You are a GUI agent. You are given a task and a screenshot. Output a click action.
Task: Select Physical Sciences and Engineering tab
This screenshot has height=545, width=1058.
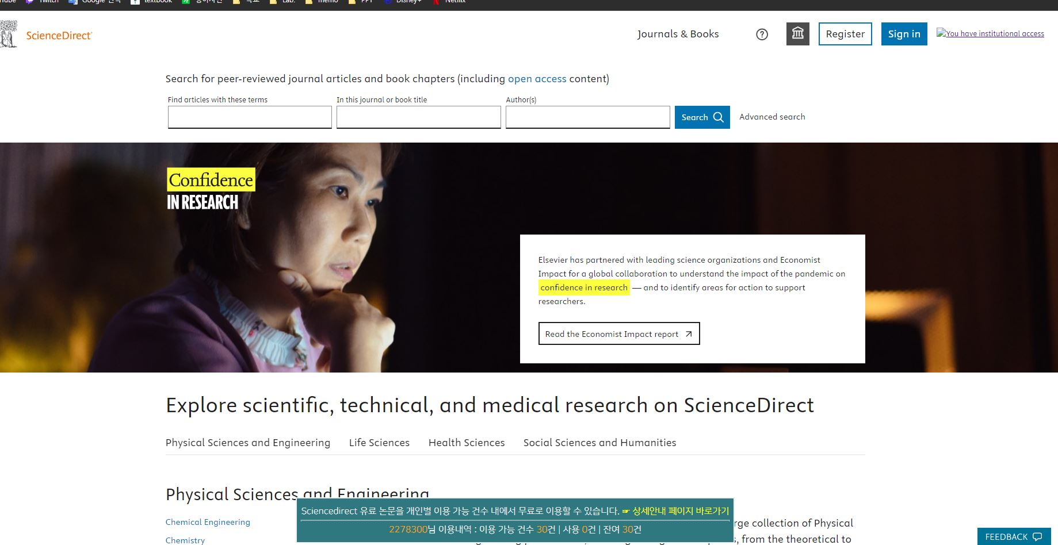point(248,443)
